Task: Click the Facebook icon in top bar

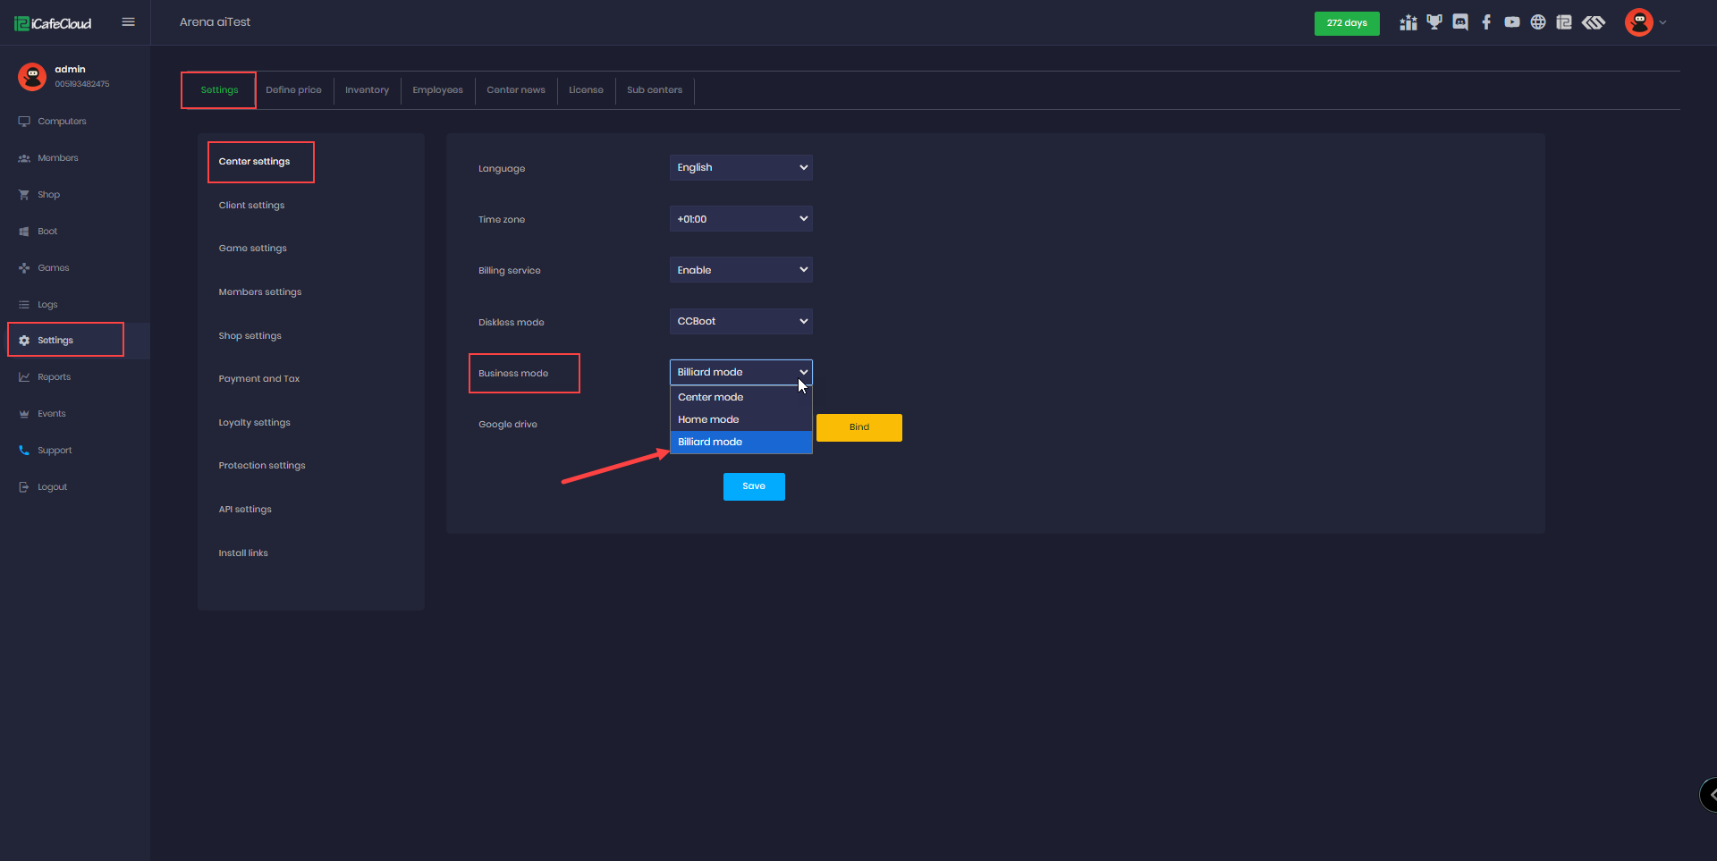Action: coord(1486,22)
